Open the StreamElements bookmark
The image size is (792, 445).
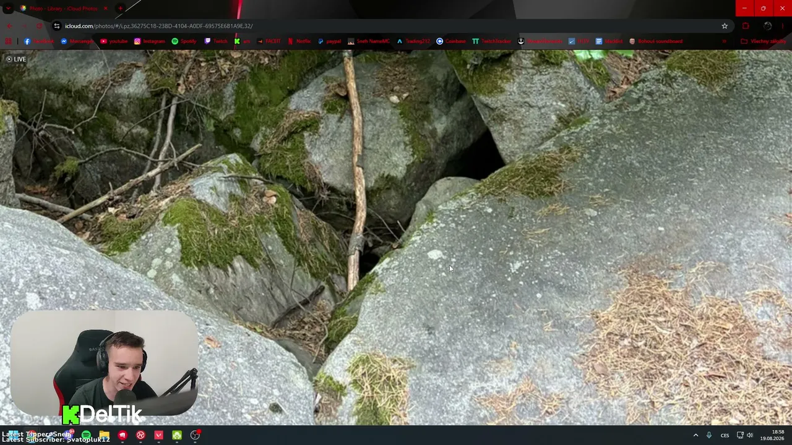point(540,41)
